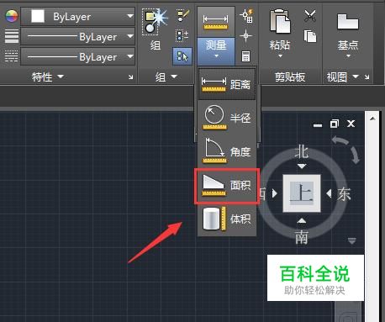Screen dimensions: 385x322
Task: Click the ViewCube rotate counterclockwise arrow
Action: [x=340, y=140]
